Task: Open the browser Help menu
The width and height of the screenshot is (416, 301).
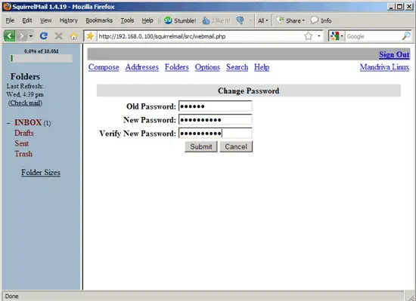Action: (x=147, y=20)
